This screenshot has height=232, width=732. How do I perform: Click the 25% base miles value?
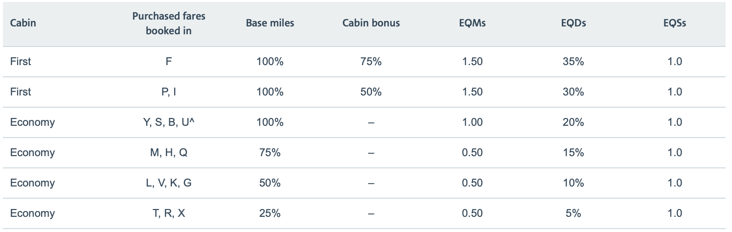click(270, 213)
